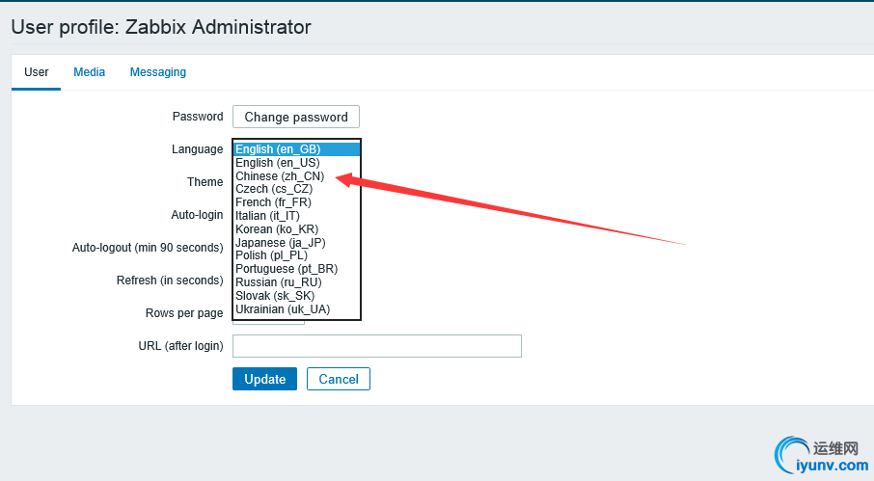Viewport: 874px width, 481px height.
Task: Open the Media tab
Action: pos(90,72)
